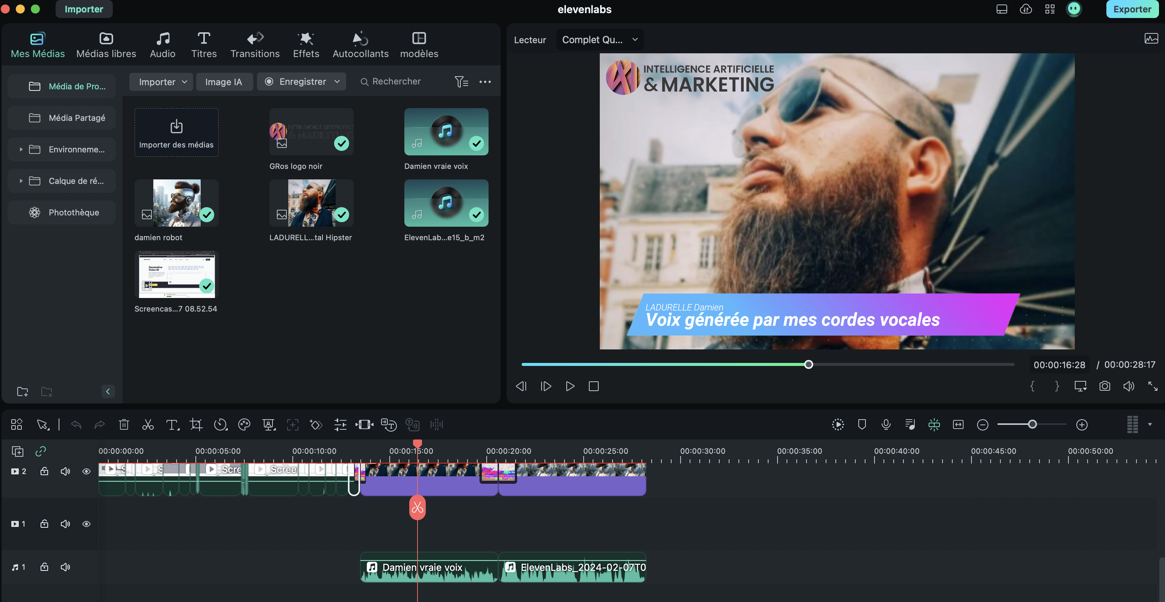The height and width of the screenshot is (602, 1165).
Task: Take a snapshot with the camera icon
Action: (x=1104, y=386)
